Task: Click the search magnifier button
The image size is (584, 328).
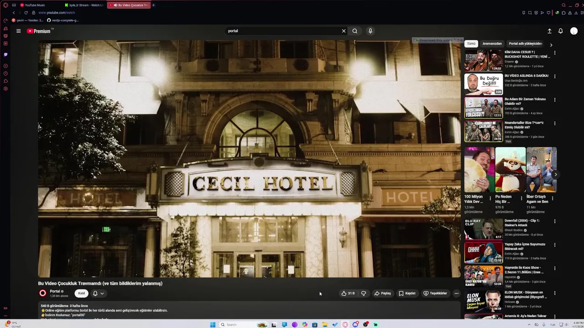Action: tap(355, 31)
